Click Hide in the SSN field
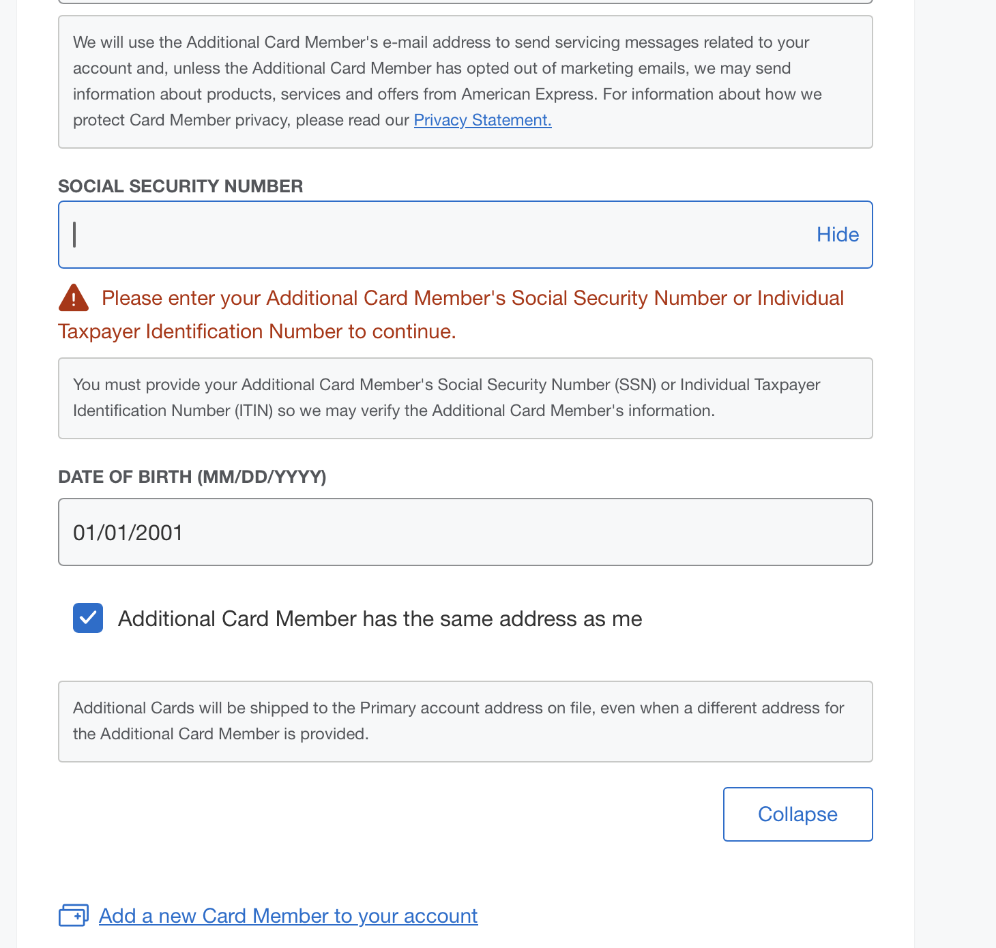The width and height of the screenshot is (996, 948). pyautogui.click(x=837, y=235)
